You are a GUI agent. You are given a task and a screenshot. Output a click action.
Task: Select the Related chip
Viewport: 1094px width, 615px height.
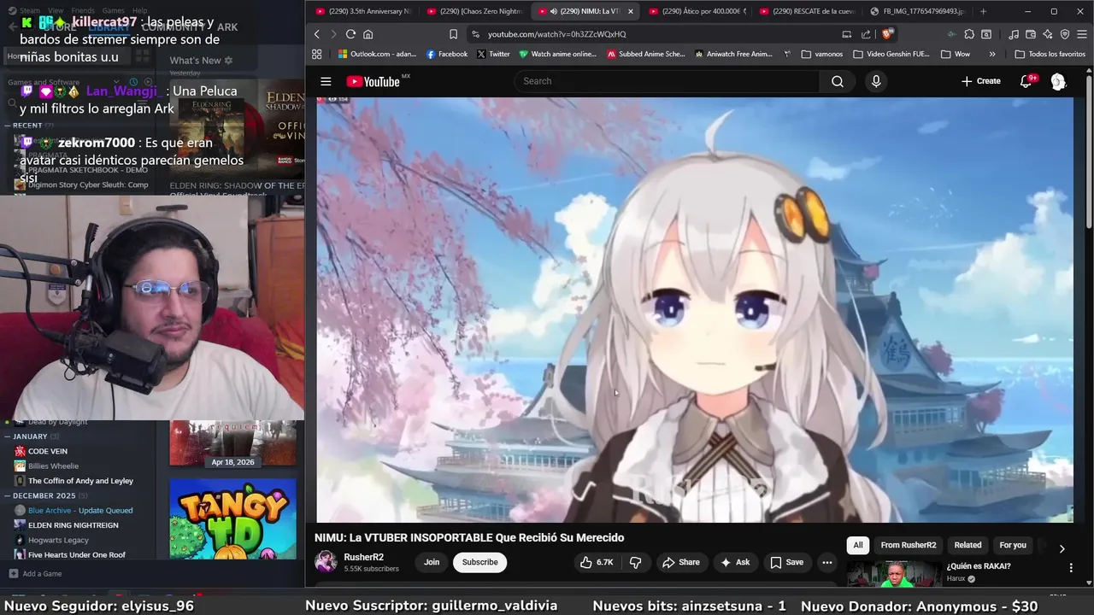pyautogui.click(x=968, y=545)
